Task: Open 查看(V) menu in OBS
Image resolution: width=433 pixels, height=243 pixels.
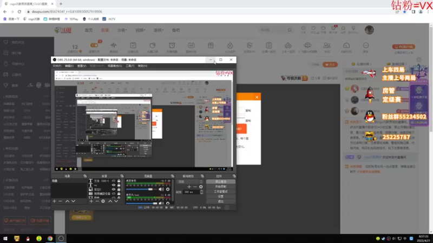Action: pos(82,66)
